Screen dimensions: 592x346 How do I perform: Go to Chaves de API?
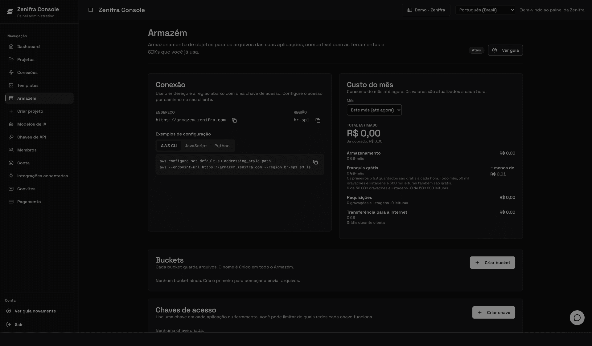39,137
